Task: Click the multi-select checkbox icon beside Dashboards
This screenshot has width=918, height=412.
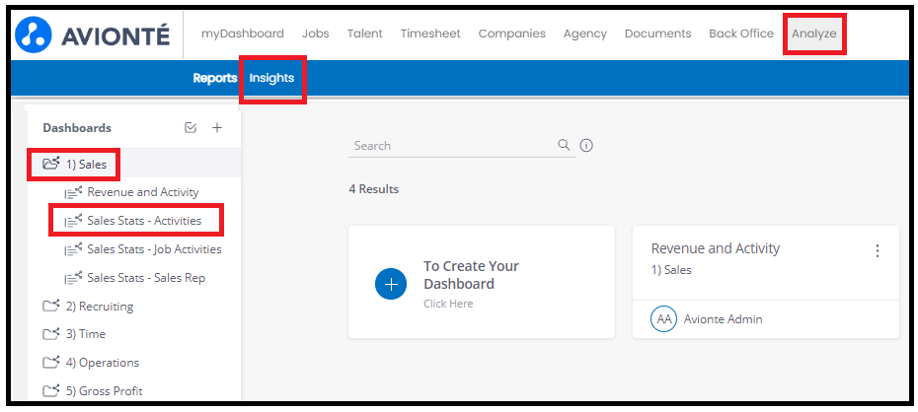Action: 191,127
